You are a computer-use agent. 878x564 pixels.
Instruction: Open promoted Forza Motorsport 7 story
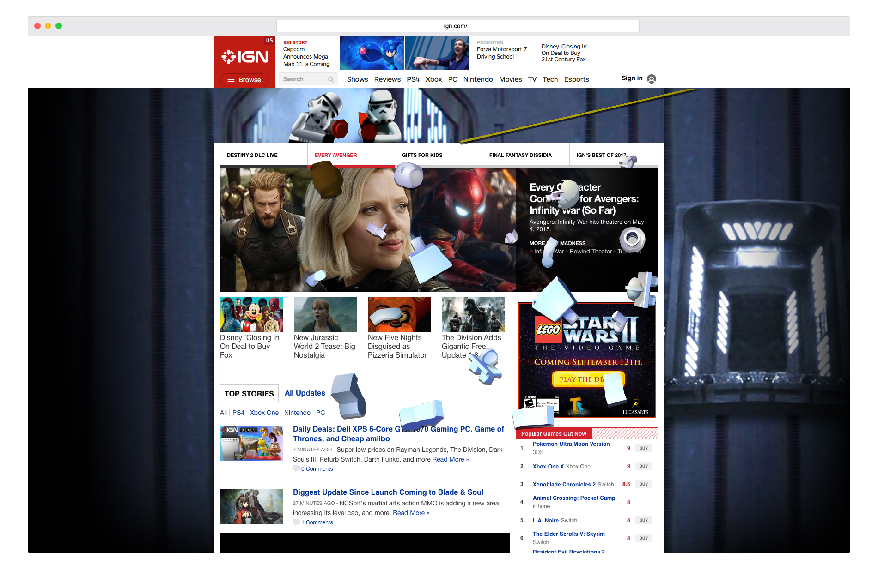[x=502, y=53]
